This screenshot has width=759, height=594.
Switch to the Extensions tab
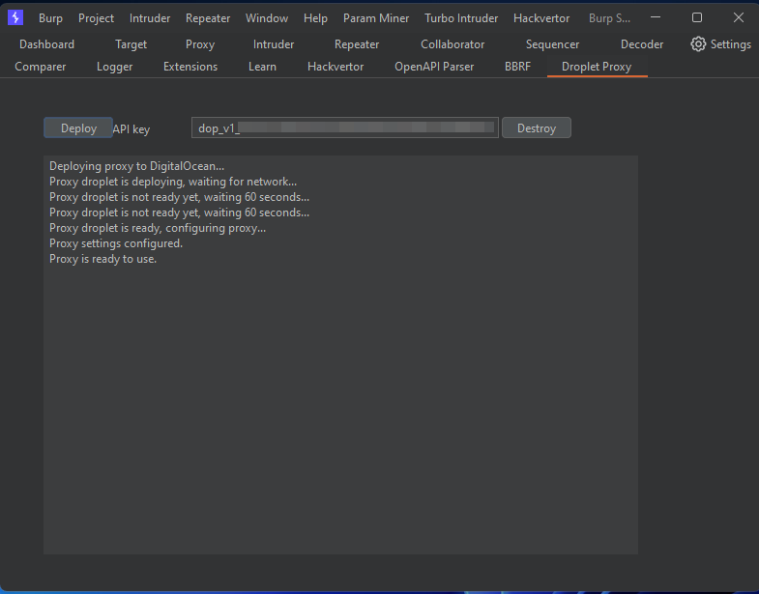pos(190,67)
